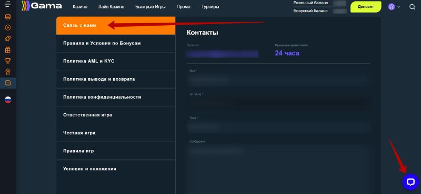
Task: Open Условия и положения section
Action: (116, 169)
